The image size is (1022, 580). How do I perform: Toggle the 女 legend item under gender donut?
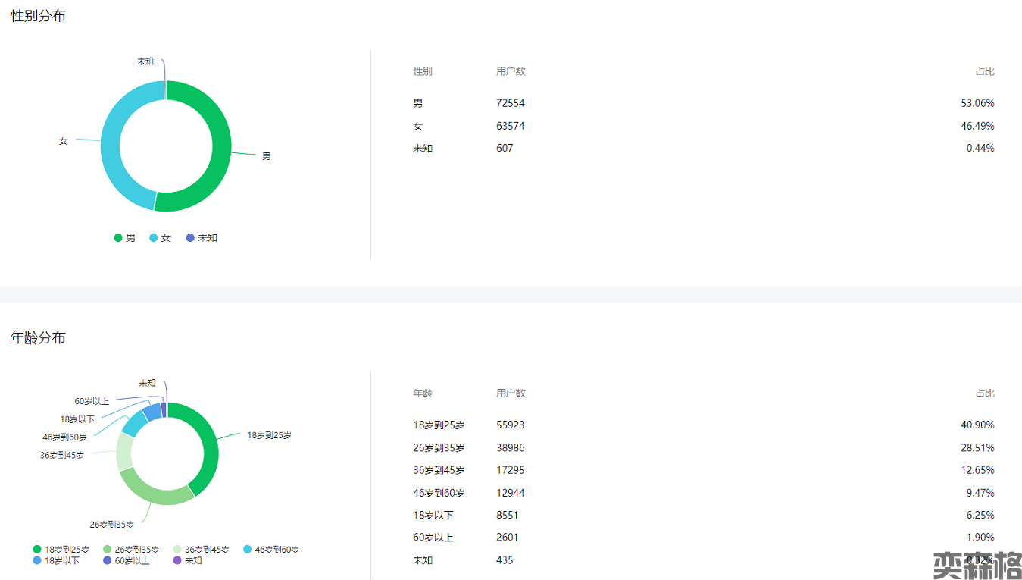click(x=160, y=238)
